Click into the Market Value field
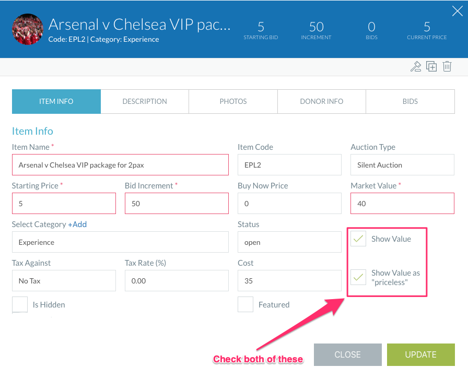Viewport: 468px width, 379px height. [402, 203]
